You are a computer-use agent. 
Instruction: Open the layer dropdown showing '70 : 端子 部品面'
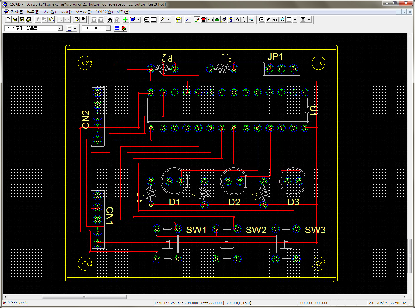click(60, 28)
